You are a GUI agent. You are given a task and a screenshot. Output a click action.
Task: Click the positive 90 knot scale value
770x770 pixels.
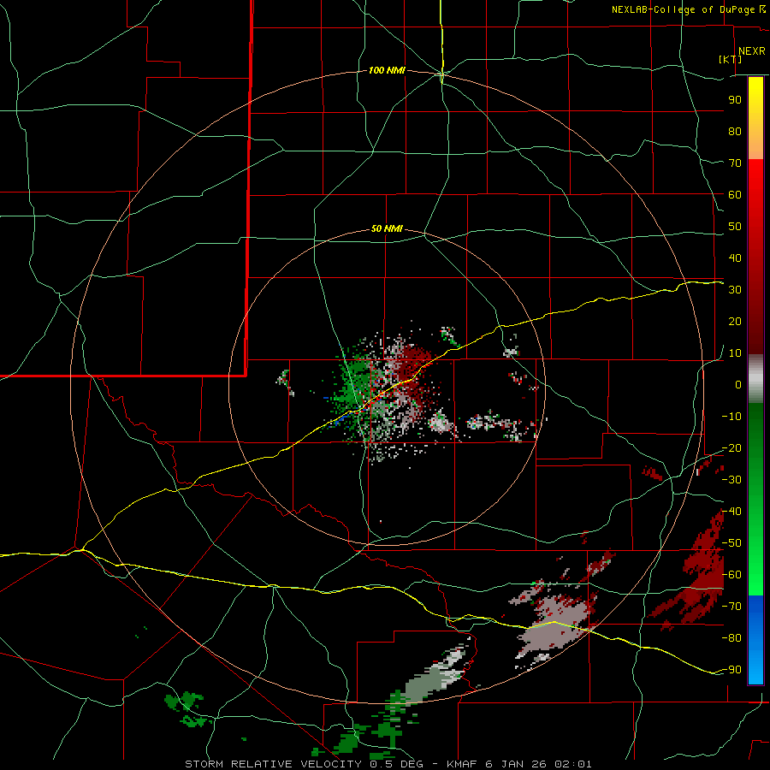[735, 100]
